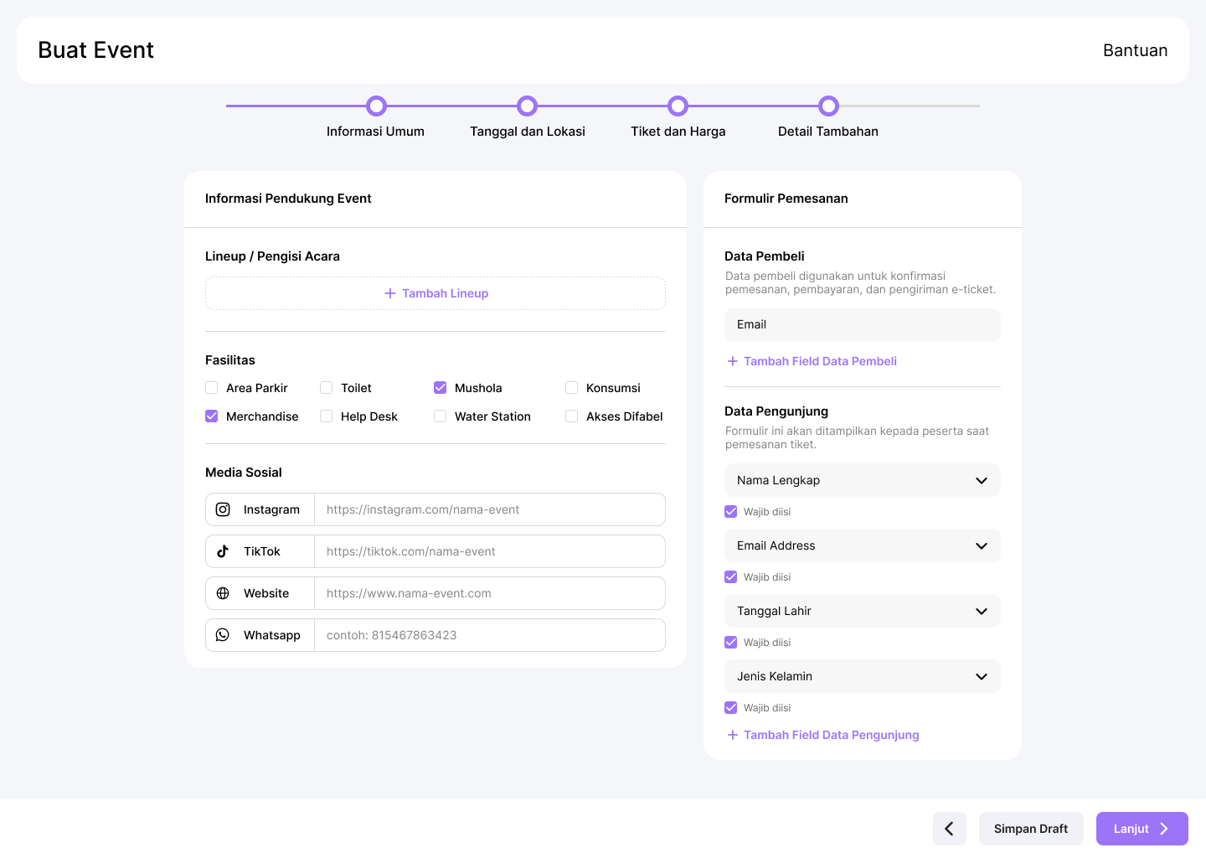
Task: Uncheck the Mushola facility
Action: point(441,388)
